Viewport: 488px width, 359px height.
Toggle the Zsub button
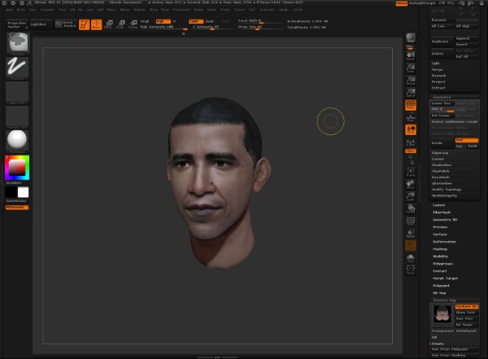point(210,21)
